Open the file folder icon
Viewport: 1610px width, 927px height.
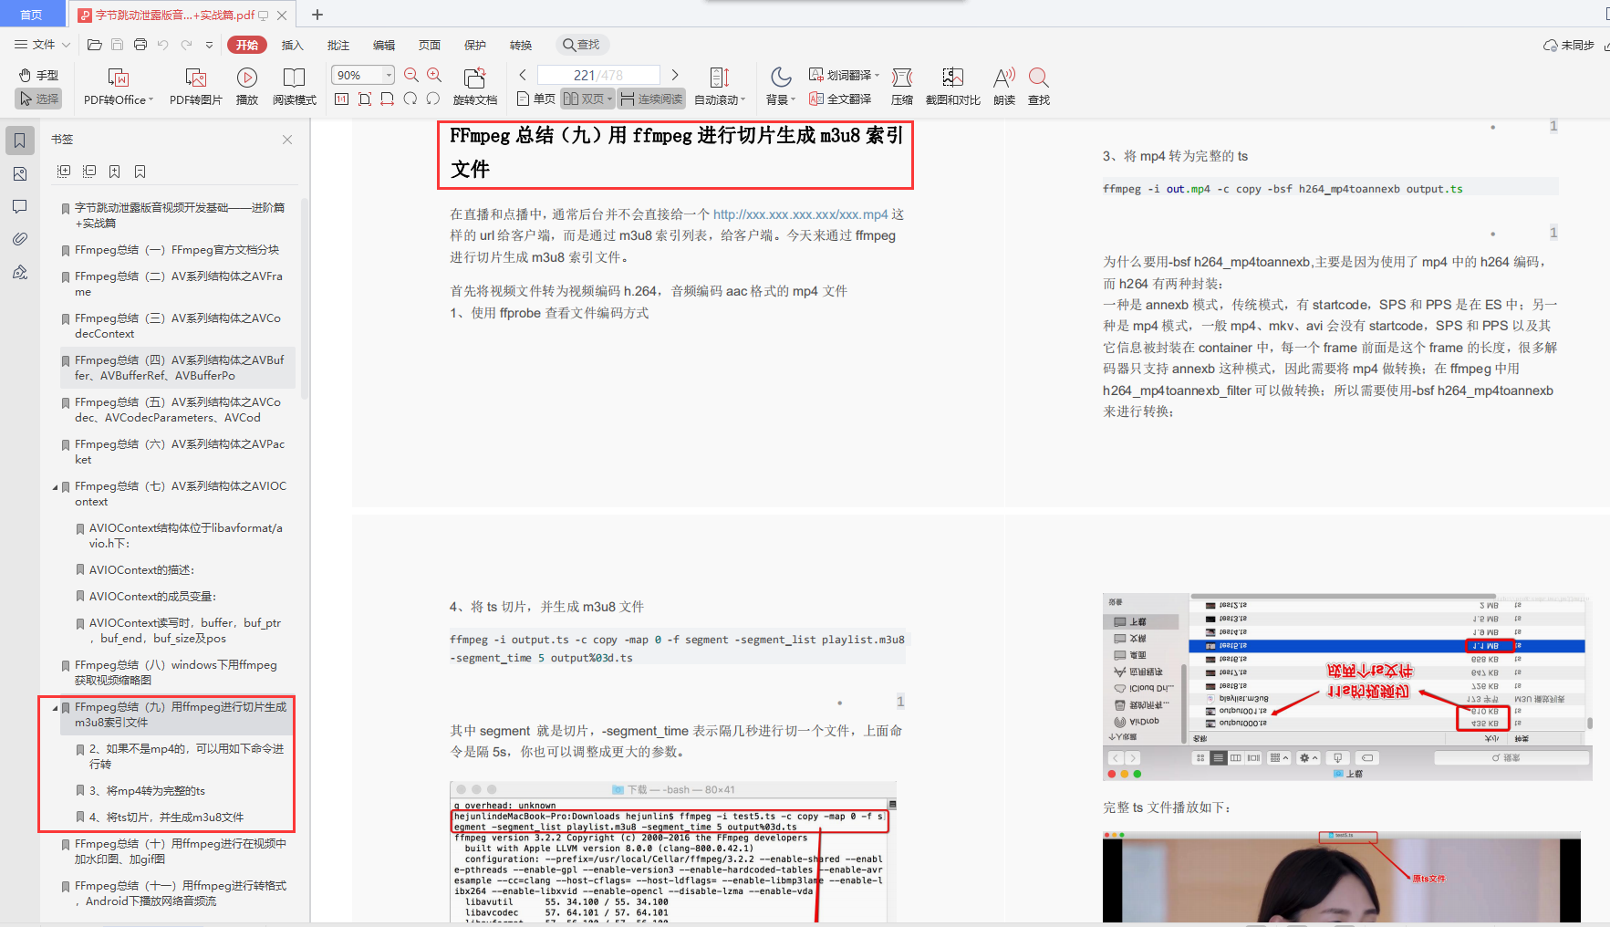click(94, 45)
